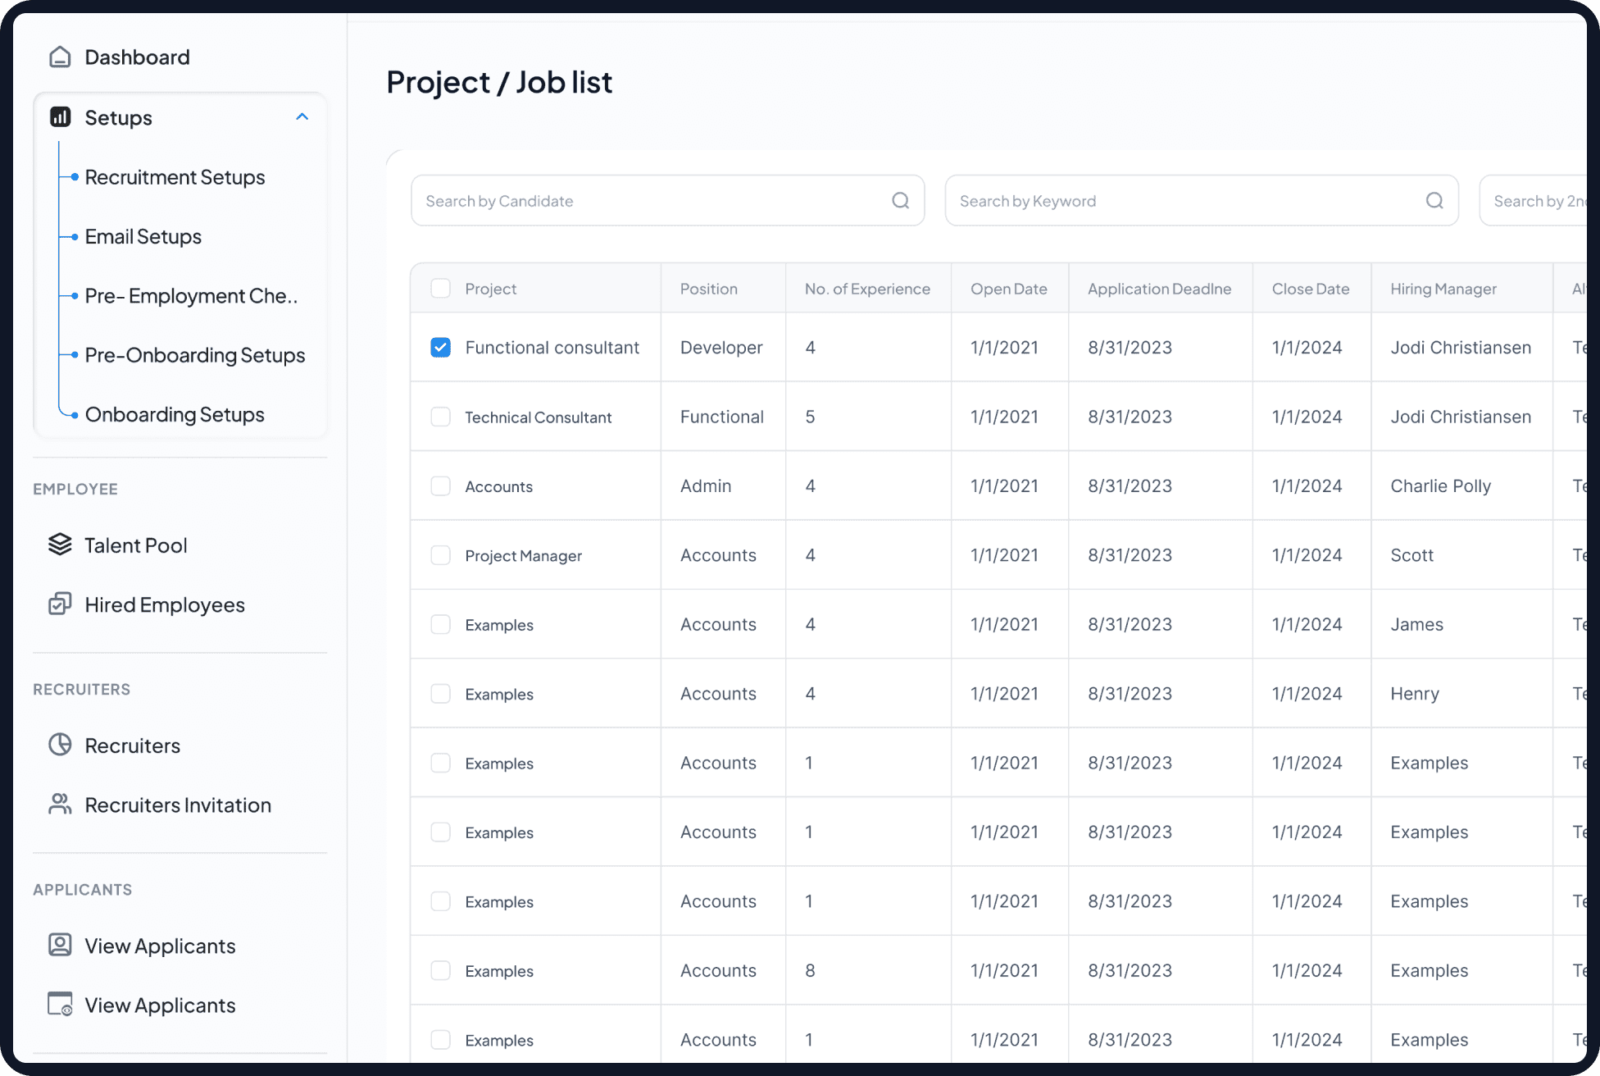
Task: Click the Position column header
Action: point(709,289)
